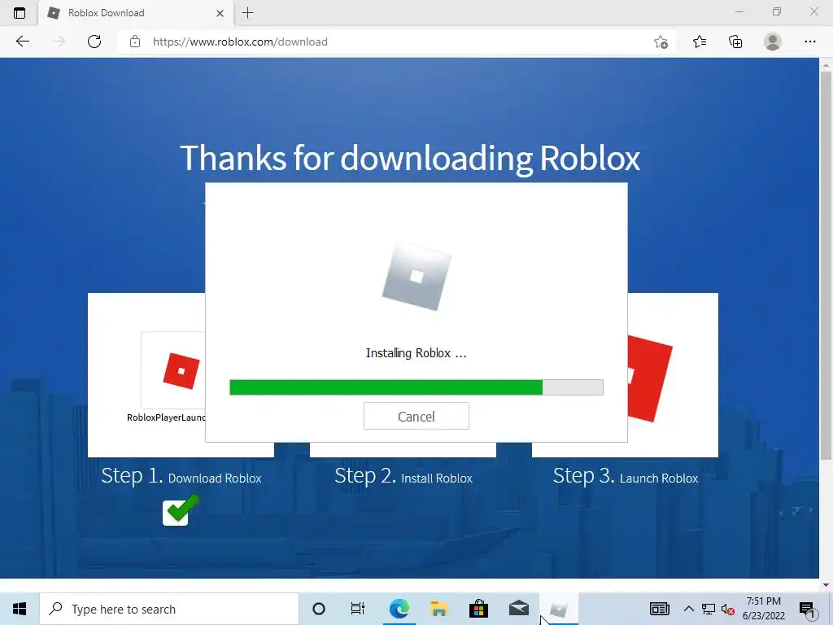
Task: Click the 'Thanks for downloading Roblox' heading
Action: (410, 158)
